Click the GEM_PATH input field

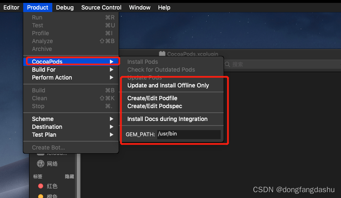tap(189, 134)
